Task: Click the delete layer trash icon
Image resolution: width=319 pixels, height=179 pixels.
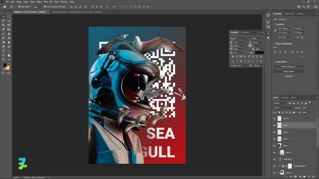Action: click(x=314, y=177)
